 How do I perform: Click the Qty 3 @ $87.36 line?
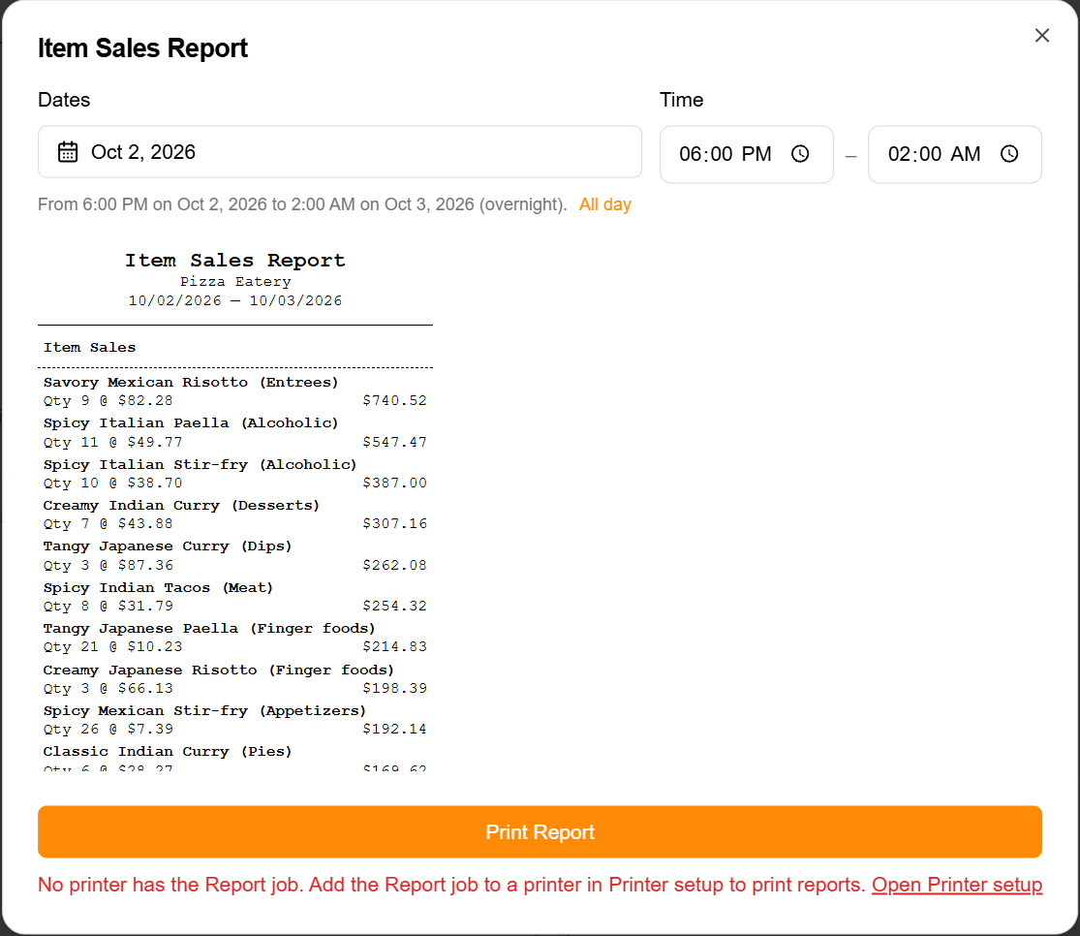[x=108, y=565]
